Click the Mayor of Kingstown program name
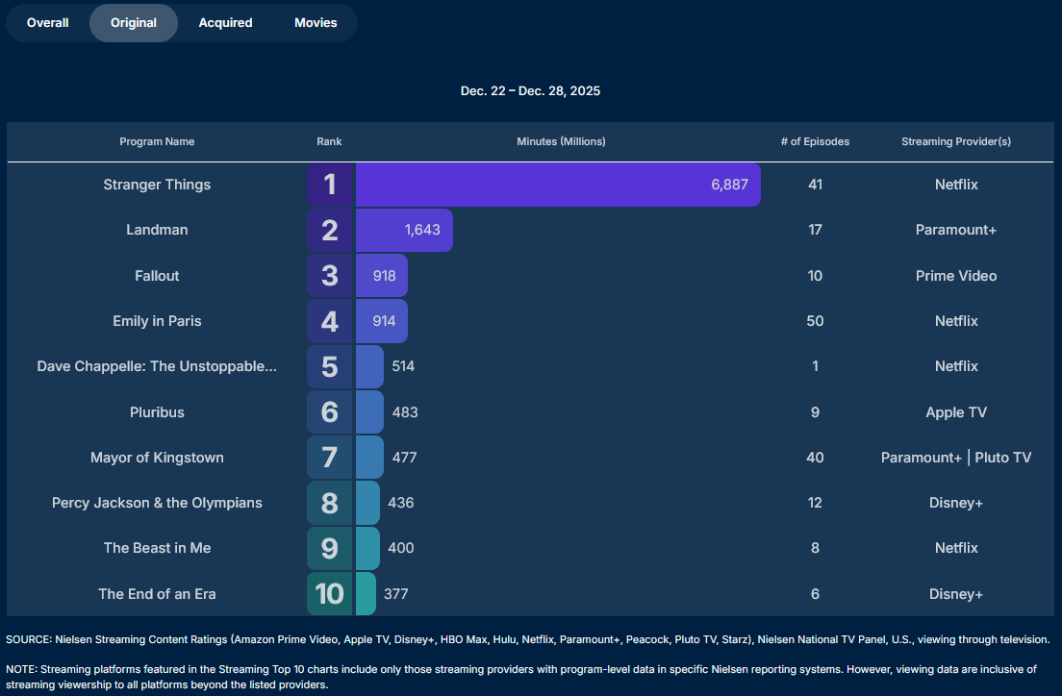This screenshot has width=1062, height=696. point(157,458)
